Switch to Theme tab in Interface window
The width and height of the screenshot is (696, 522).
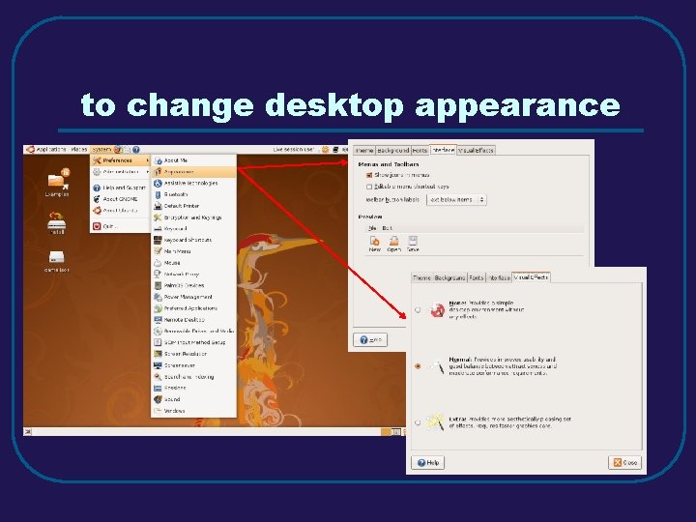pos(364,151)
